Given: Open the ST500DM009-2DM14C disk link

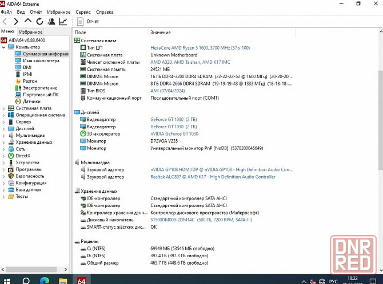Looking at the screenshot, I should pos(201,220).
